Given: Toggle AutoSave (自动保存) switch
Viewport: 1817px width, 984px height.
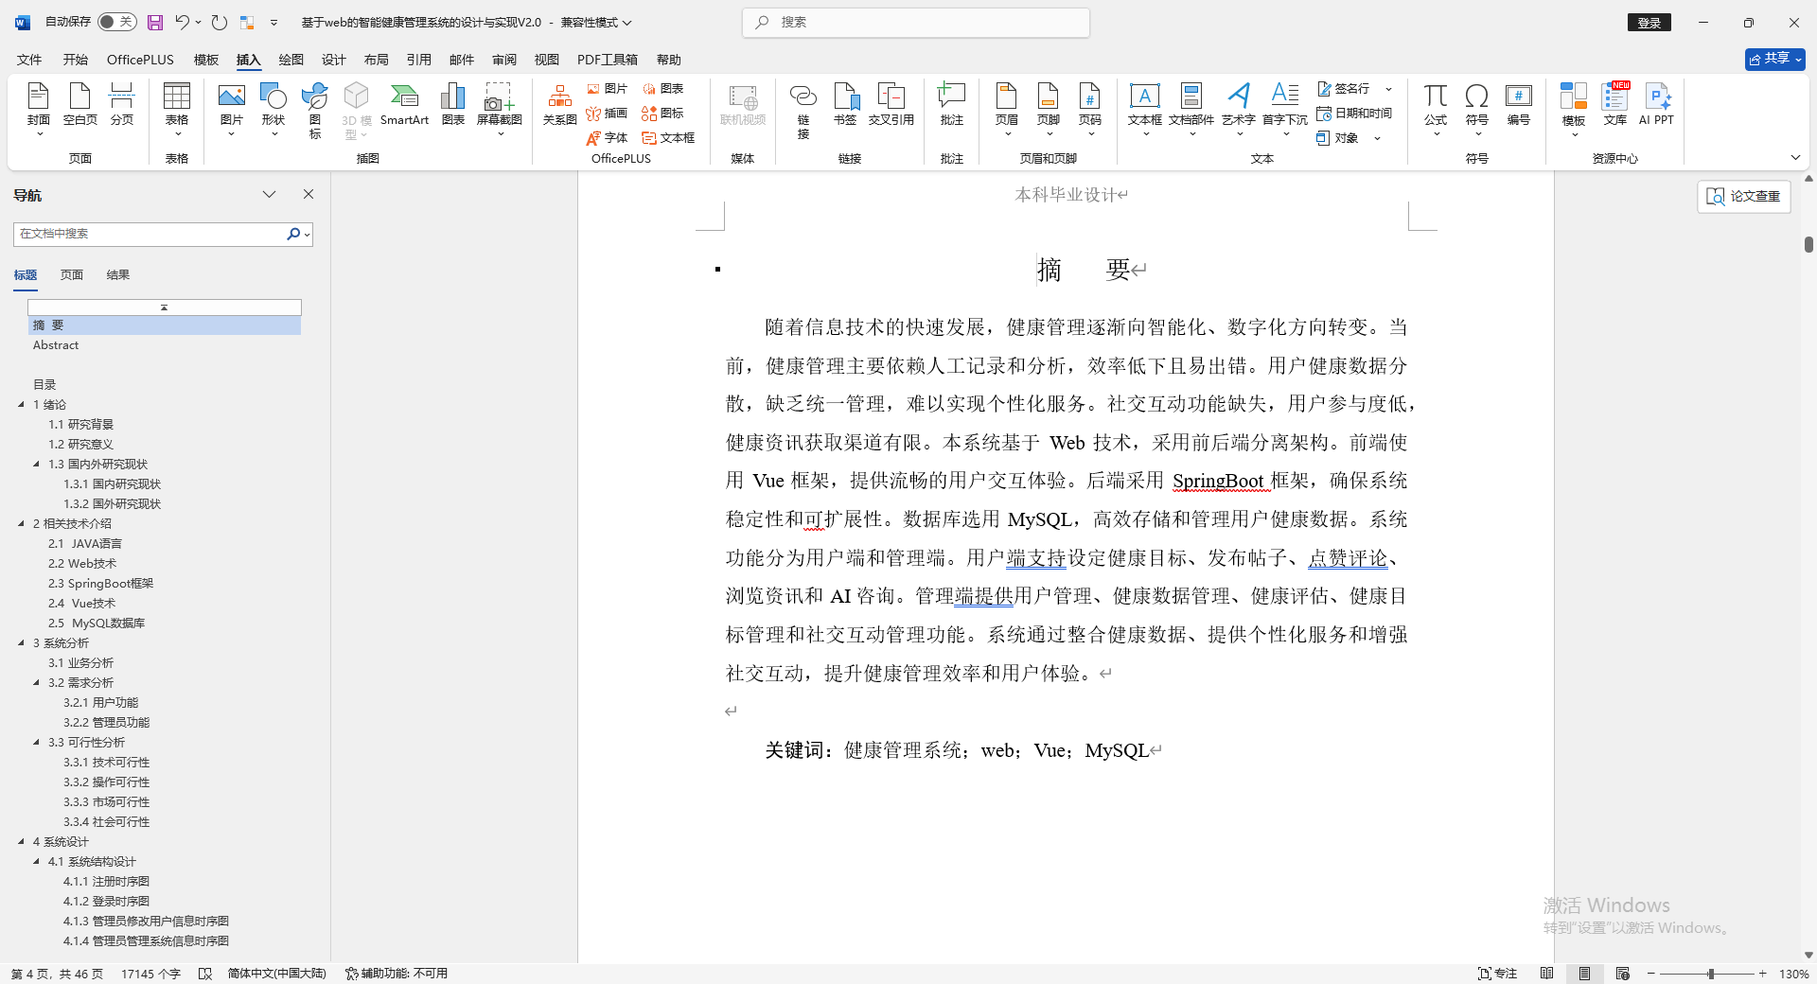Looking at the screenshot, I should pos(116,22).
